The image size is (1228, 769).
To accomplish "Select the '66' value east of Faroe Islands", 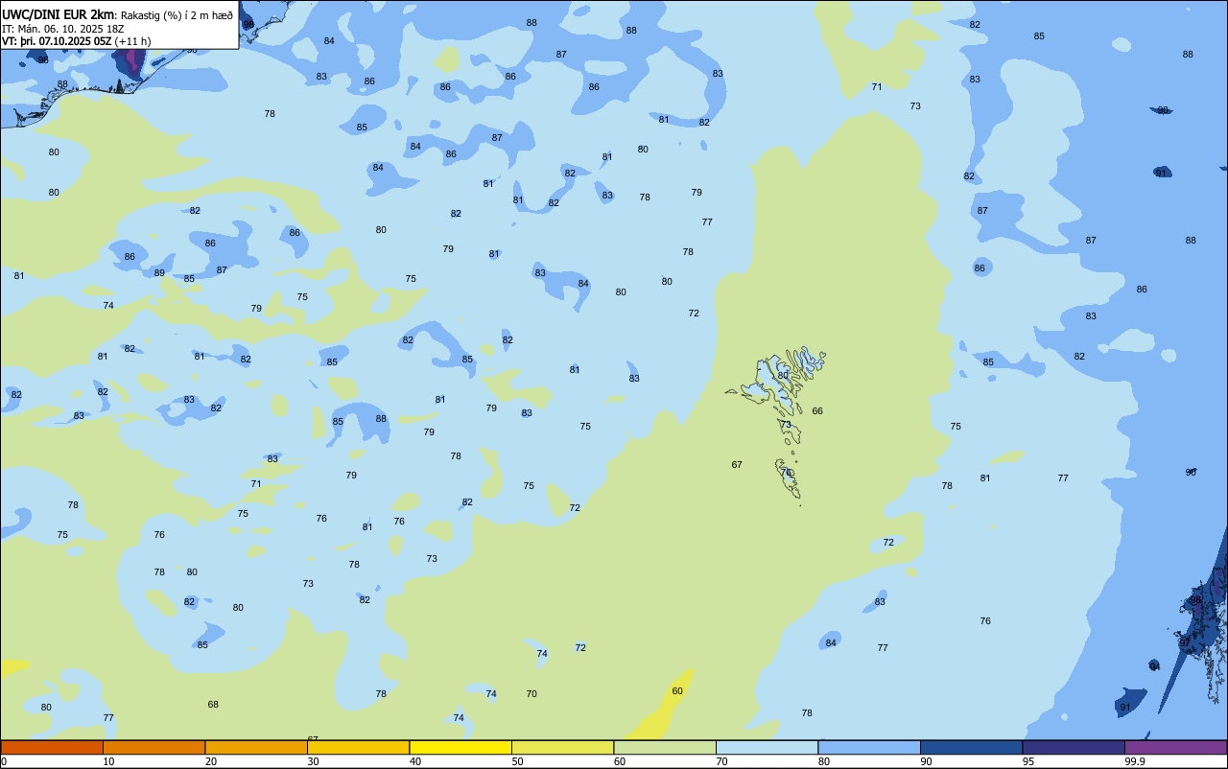I will [817, 410].
